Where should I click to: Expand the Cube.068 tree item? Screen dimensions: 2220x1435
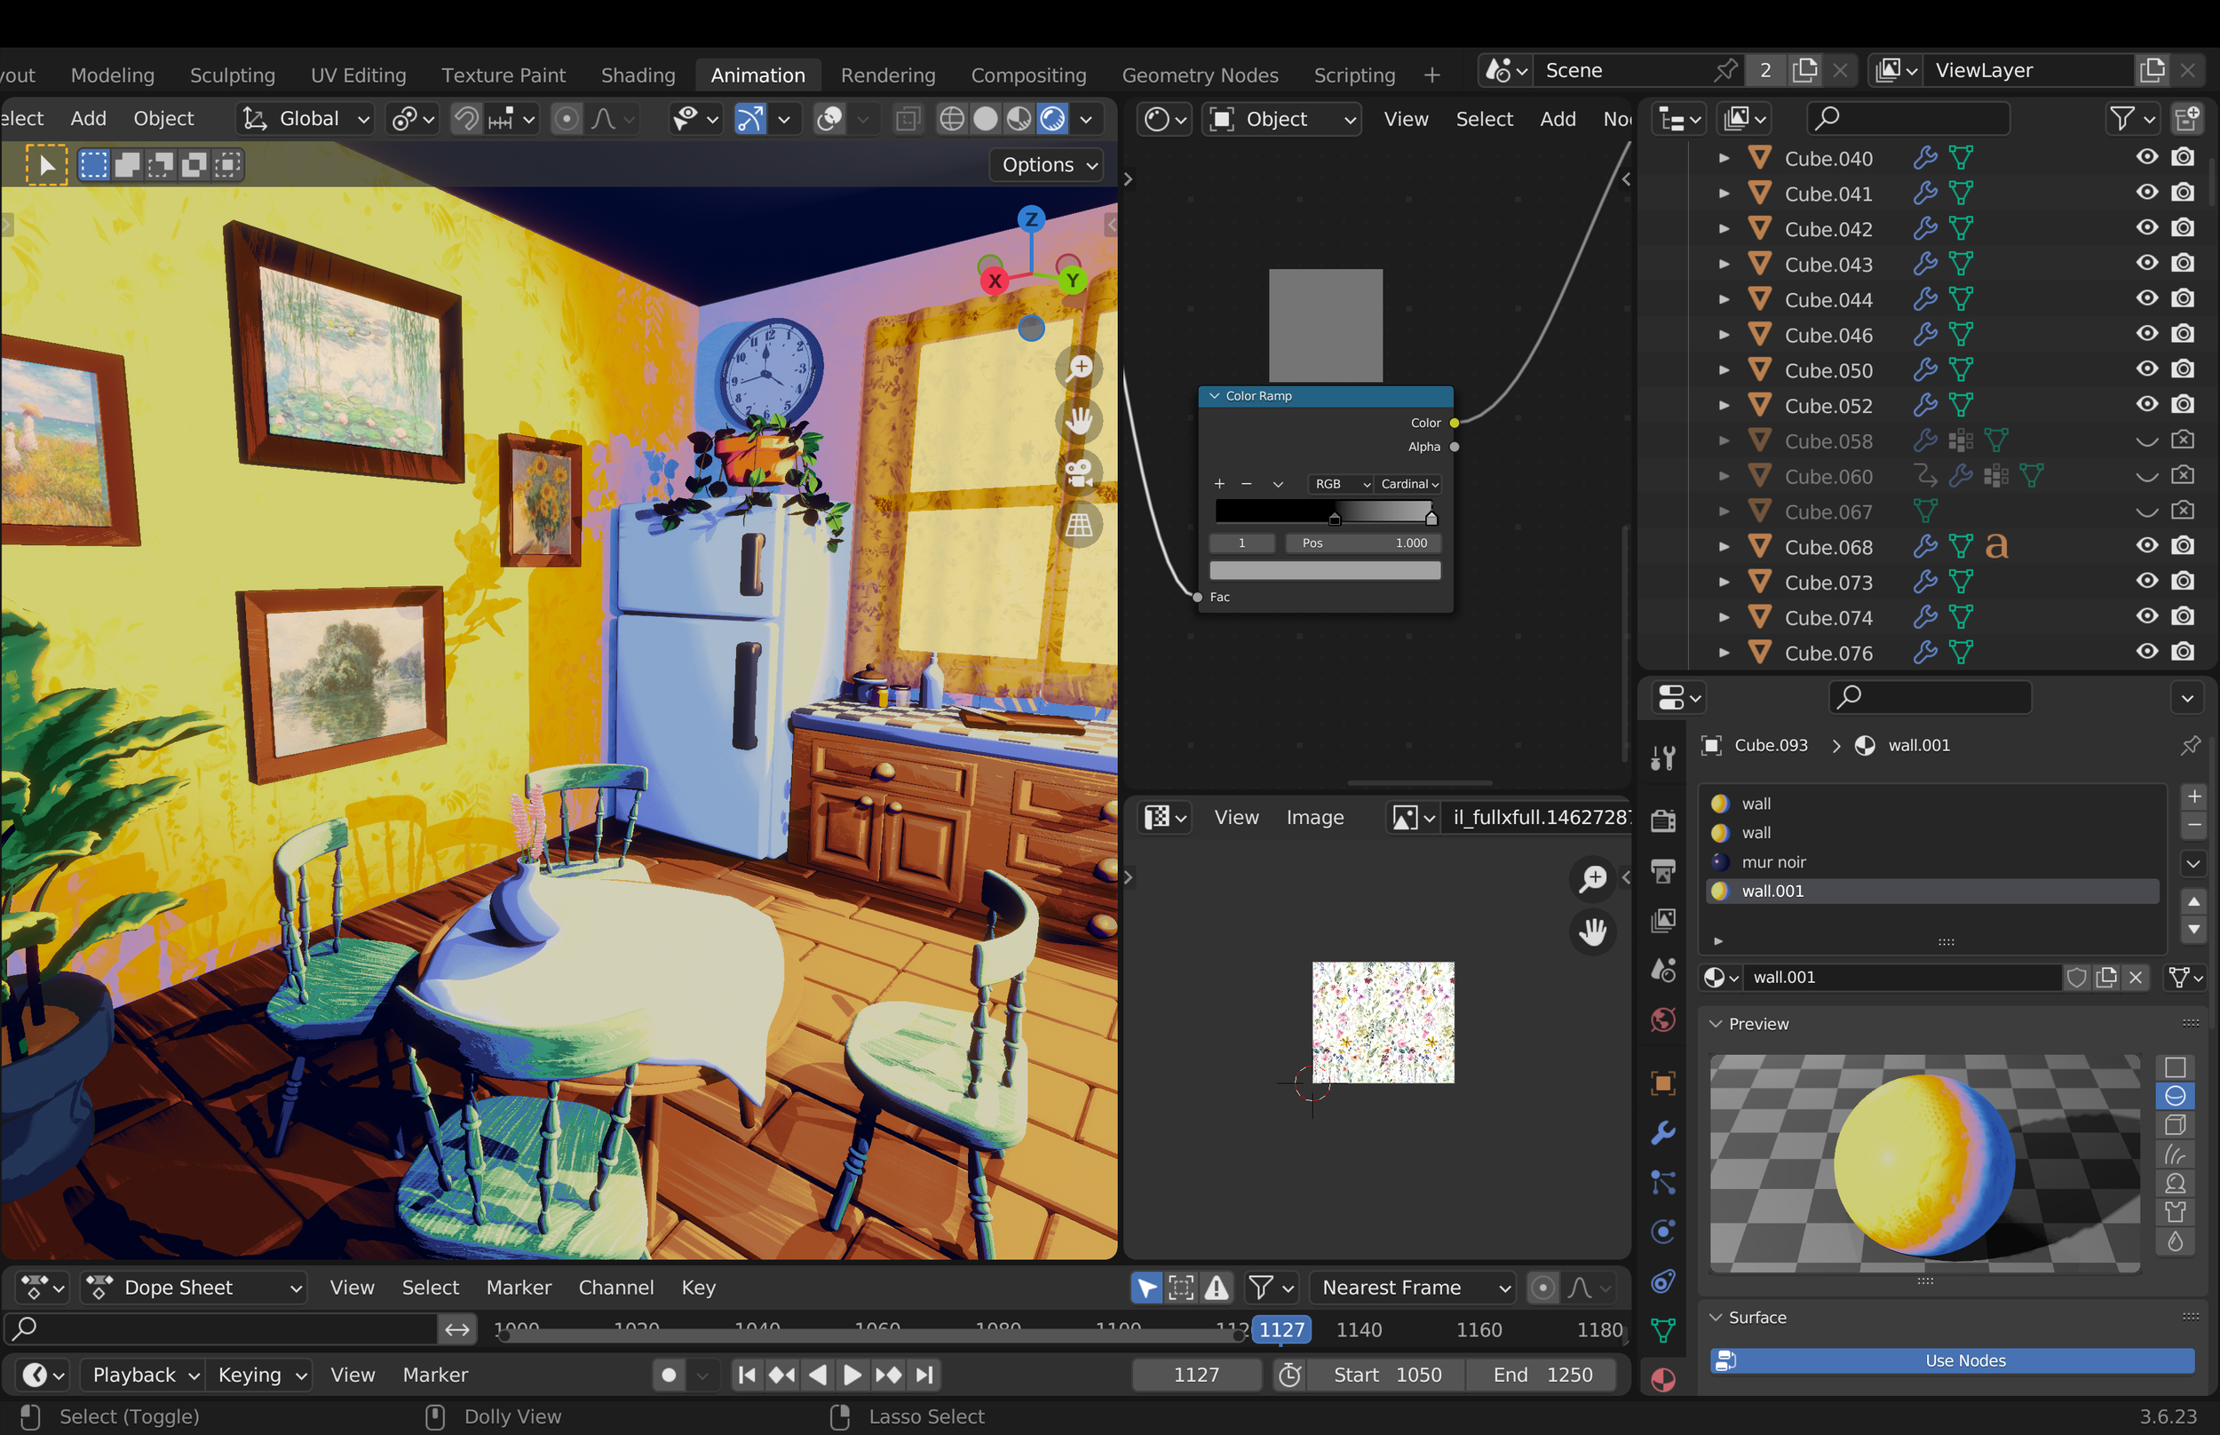(1724, 547)
